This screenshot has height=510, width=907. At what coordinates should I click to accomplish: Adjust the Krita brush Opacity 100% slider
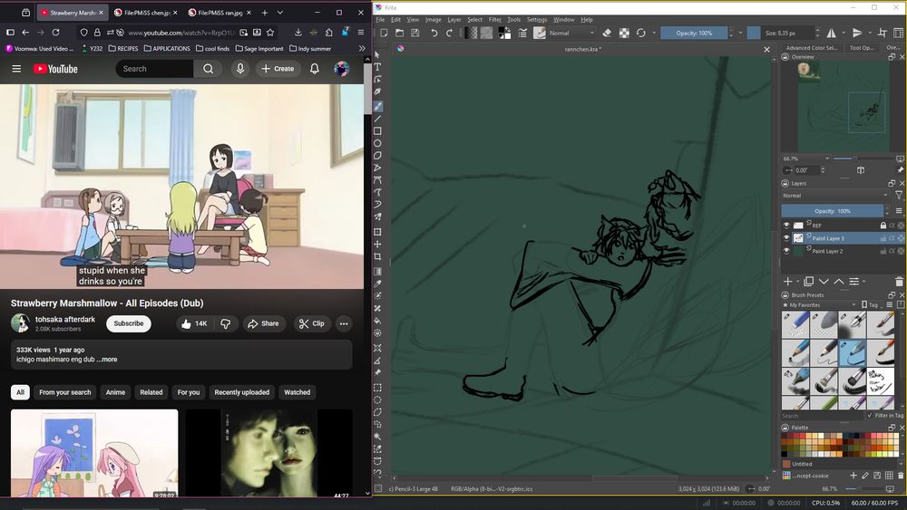click(694, 33)
